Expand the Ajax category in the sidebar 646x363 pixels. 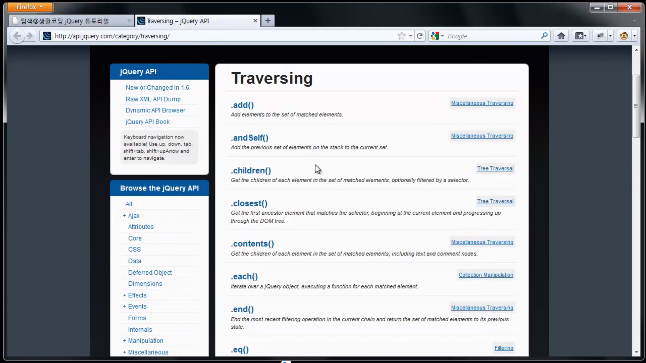[124, 216]
